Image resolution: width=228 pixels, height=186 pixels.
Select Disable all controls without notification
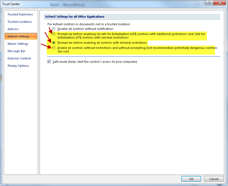[54, 29]
